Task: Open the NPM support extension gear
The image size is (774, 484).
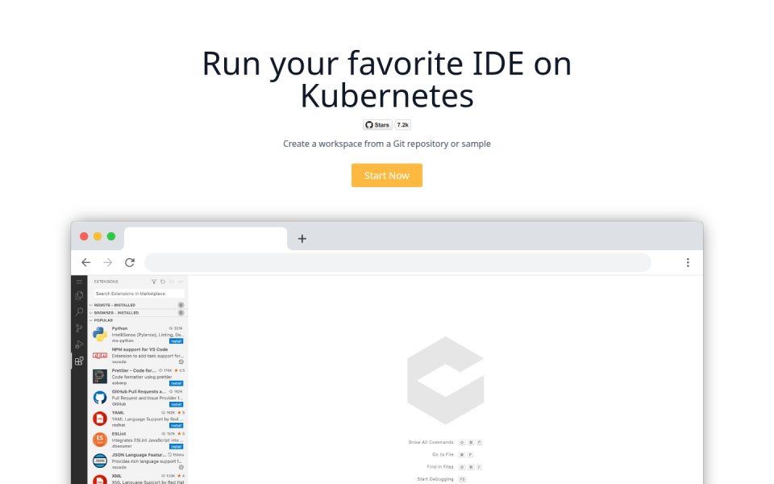Action: click(181, 362)
